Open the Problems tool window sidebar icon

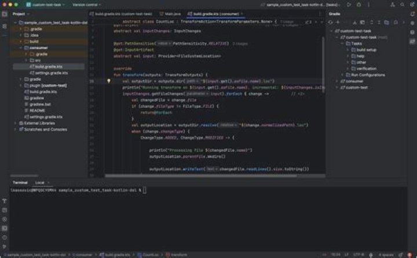coord(5,237)
